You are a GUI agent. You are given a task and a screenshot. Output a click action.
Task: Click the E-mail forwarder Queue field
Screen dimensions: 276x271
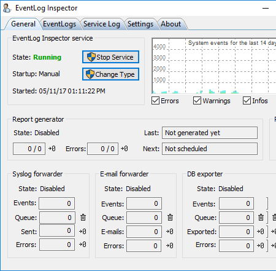tap(144, 218)
